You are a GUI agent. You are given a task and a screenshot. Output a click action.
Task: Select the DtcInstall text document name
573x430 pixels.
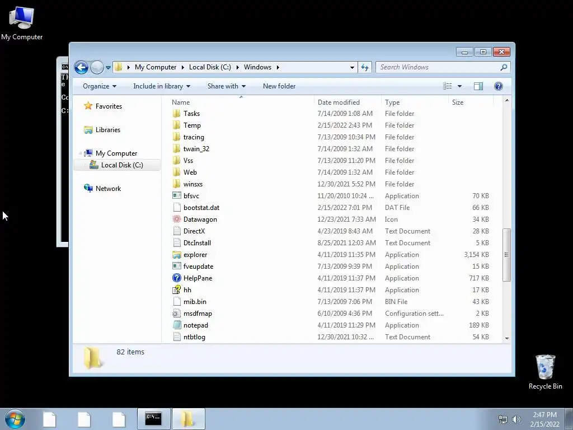197,243
